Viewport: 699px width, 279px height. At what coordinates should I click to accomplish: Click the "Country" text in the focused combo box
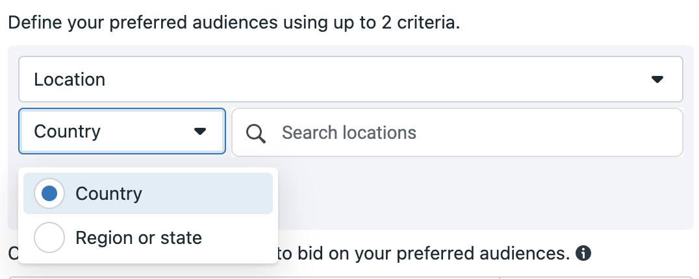(68, 132)
